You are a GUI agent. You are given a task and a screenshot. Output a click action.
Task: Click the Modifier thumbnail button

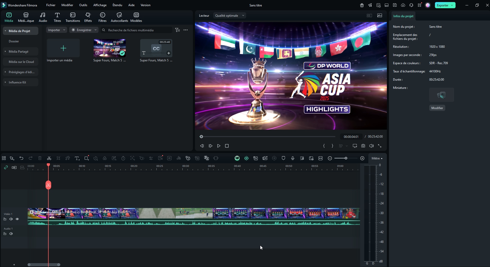437,108
